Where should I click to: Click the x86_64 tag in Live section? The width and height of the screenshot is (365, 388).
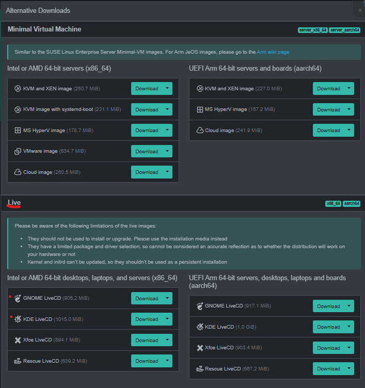click(x=334, y=203)
